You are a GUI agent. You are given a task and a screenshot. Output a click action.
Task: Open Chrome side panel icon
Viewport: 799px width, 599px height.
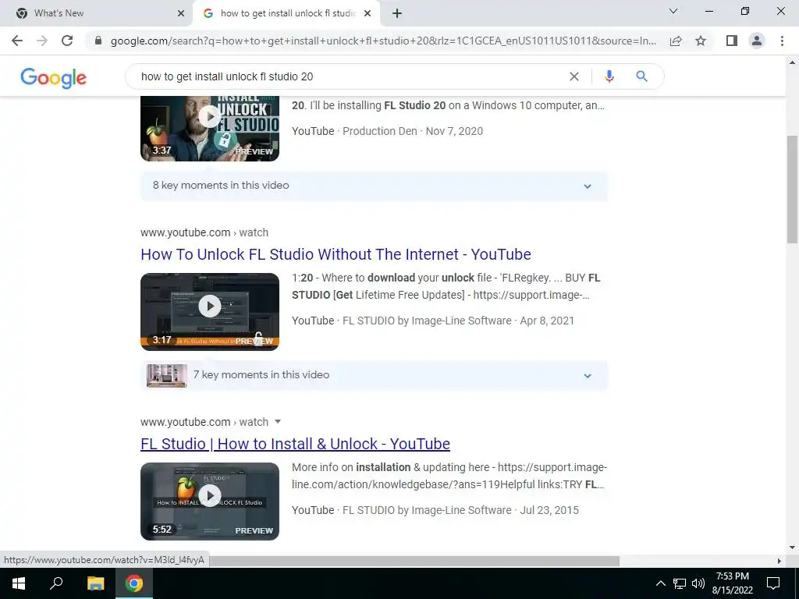coord(732,41)
